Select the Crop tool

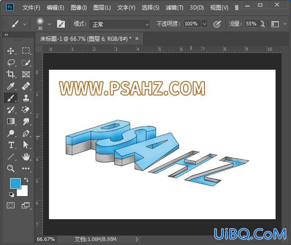(10, 74)
